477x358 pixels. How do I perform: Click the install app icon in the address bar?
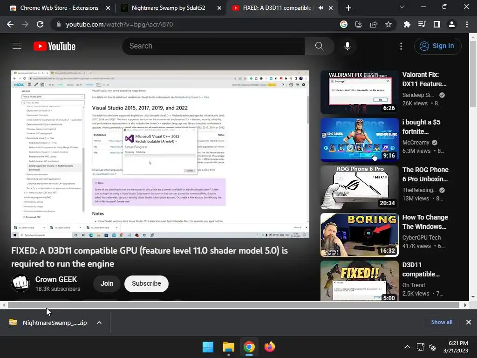click(358, 24)
